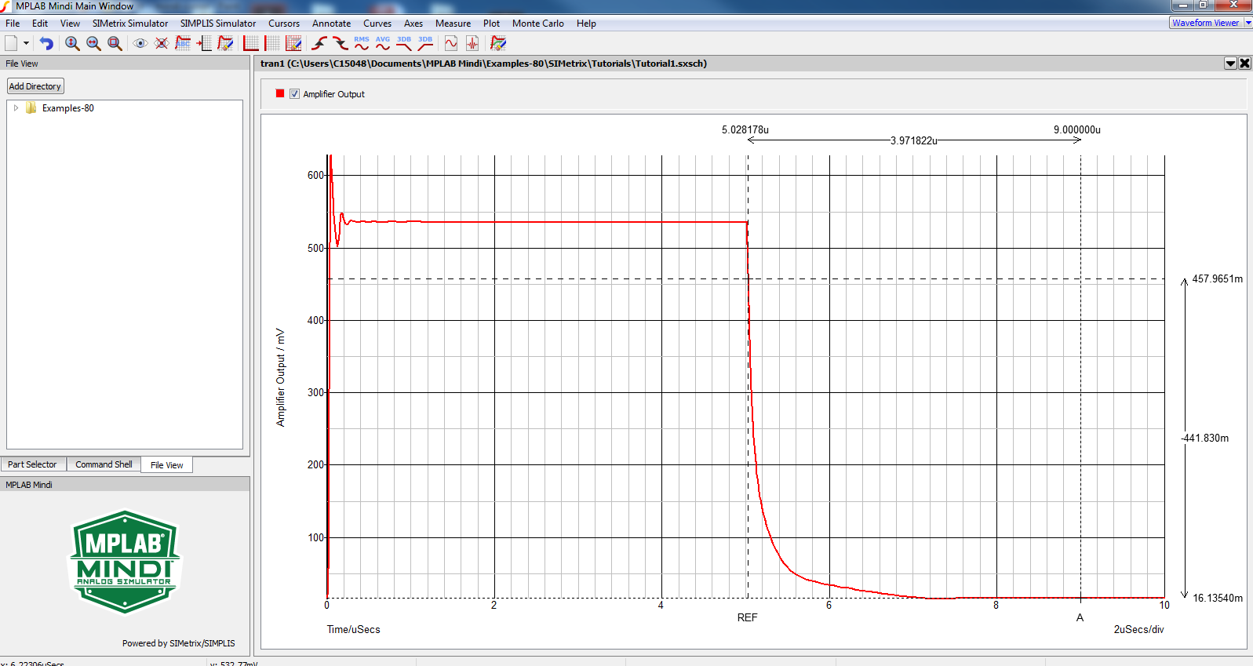
Task: Click the zoom to rectangle magnifier
Action: pos(115,44)
